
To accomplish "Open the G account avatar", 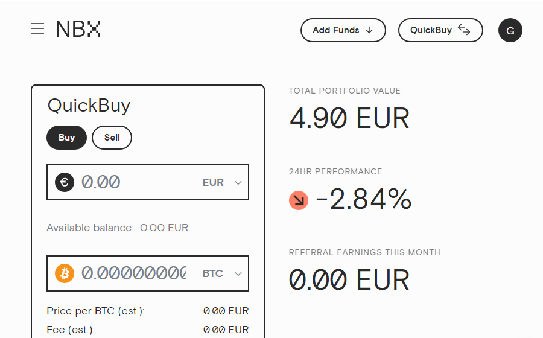I will (510, 30).
